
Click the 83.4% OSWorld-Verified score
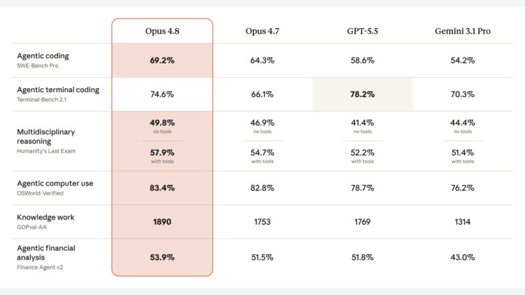point(162,188)
